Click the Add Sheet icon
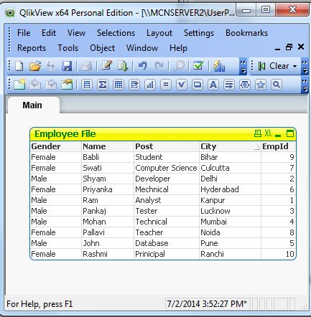Screen dimensions: 311x317 19,85
